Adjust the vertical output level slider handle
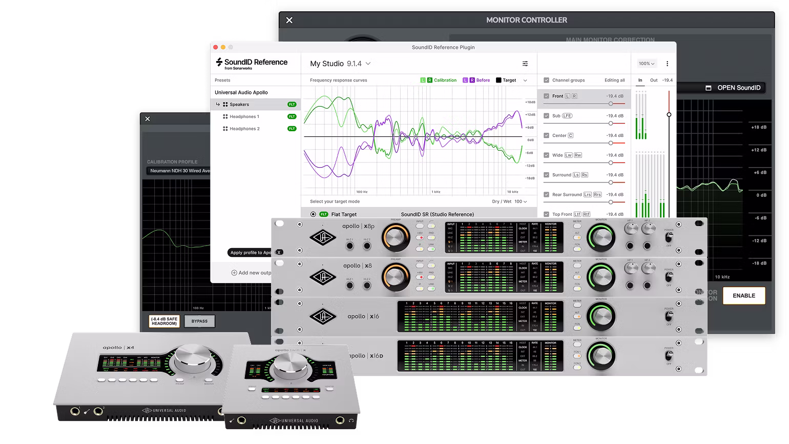The width and height of the screenshot is (789, 444). click(x=669, y=115)
